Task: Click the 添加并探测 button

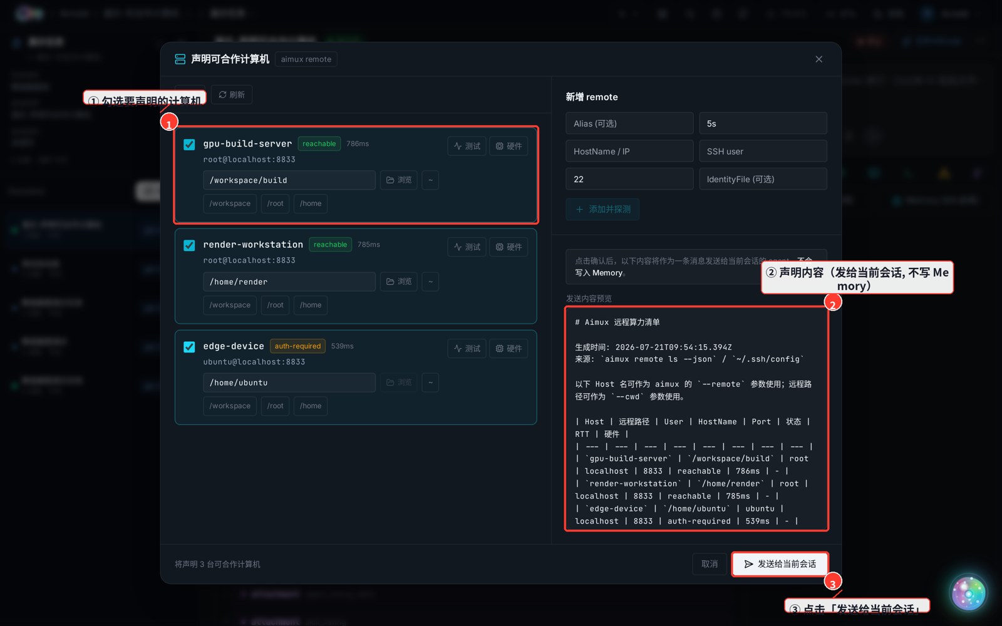Action: pyautogui.click(x=602, y=209)
